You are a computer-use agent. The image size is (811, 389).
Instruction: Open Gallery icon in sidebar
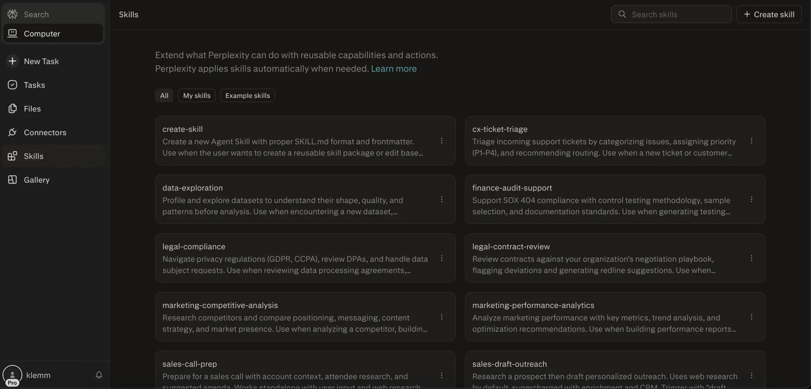(x=13, y=180)
